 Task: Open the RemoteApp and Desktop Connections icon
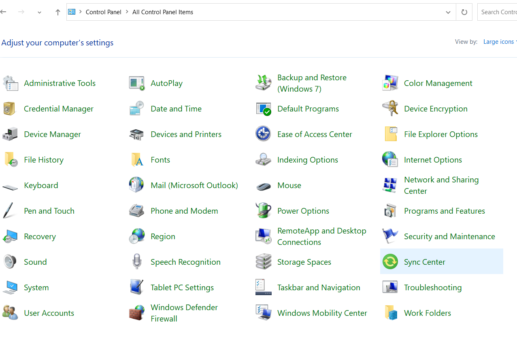pyautogui.click(x=264, y=236)
